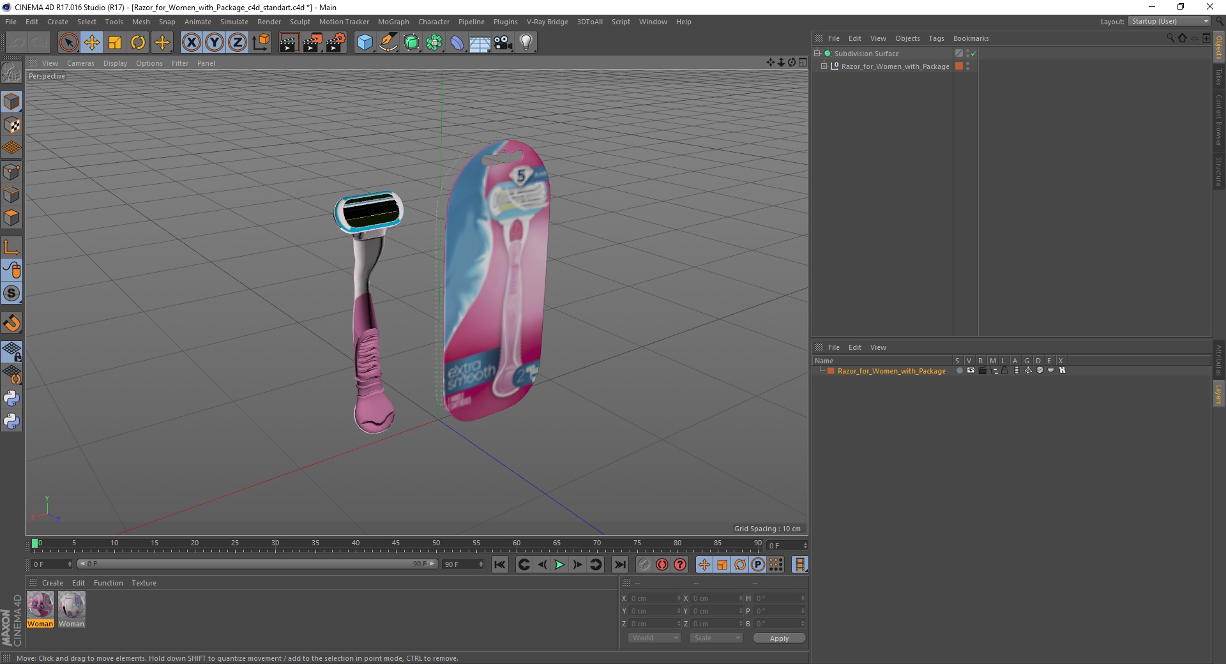This screenshot has height=664, width=1226.
Task: Toggle Enable Snap (S icon)
Action: point(11,294)
